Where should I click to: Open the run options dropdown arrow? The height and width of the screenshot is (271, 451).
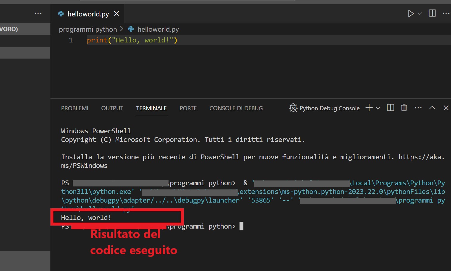420,13
